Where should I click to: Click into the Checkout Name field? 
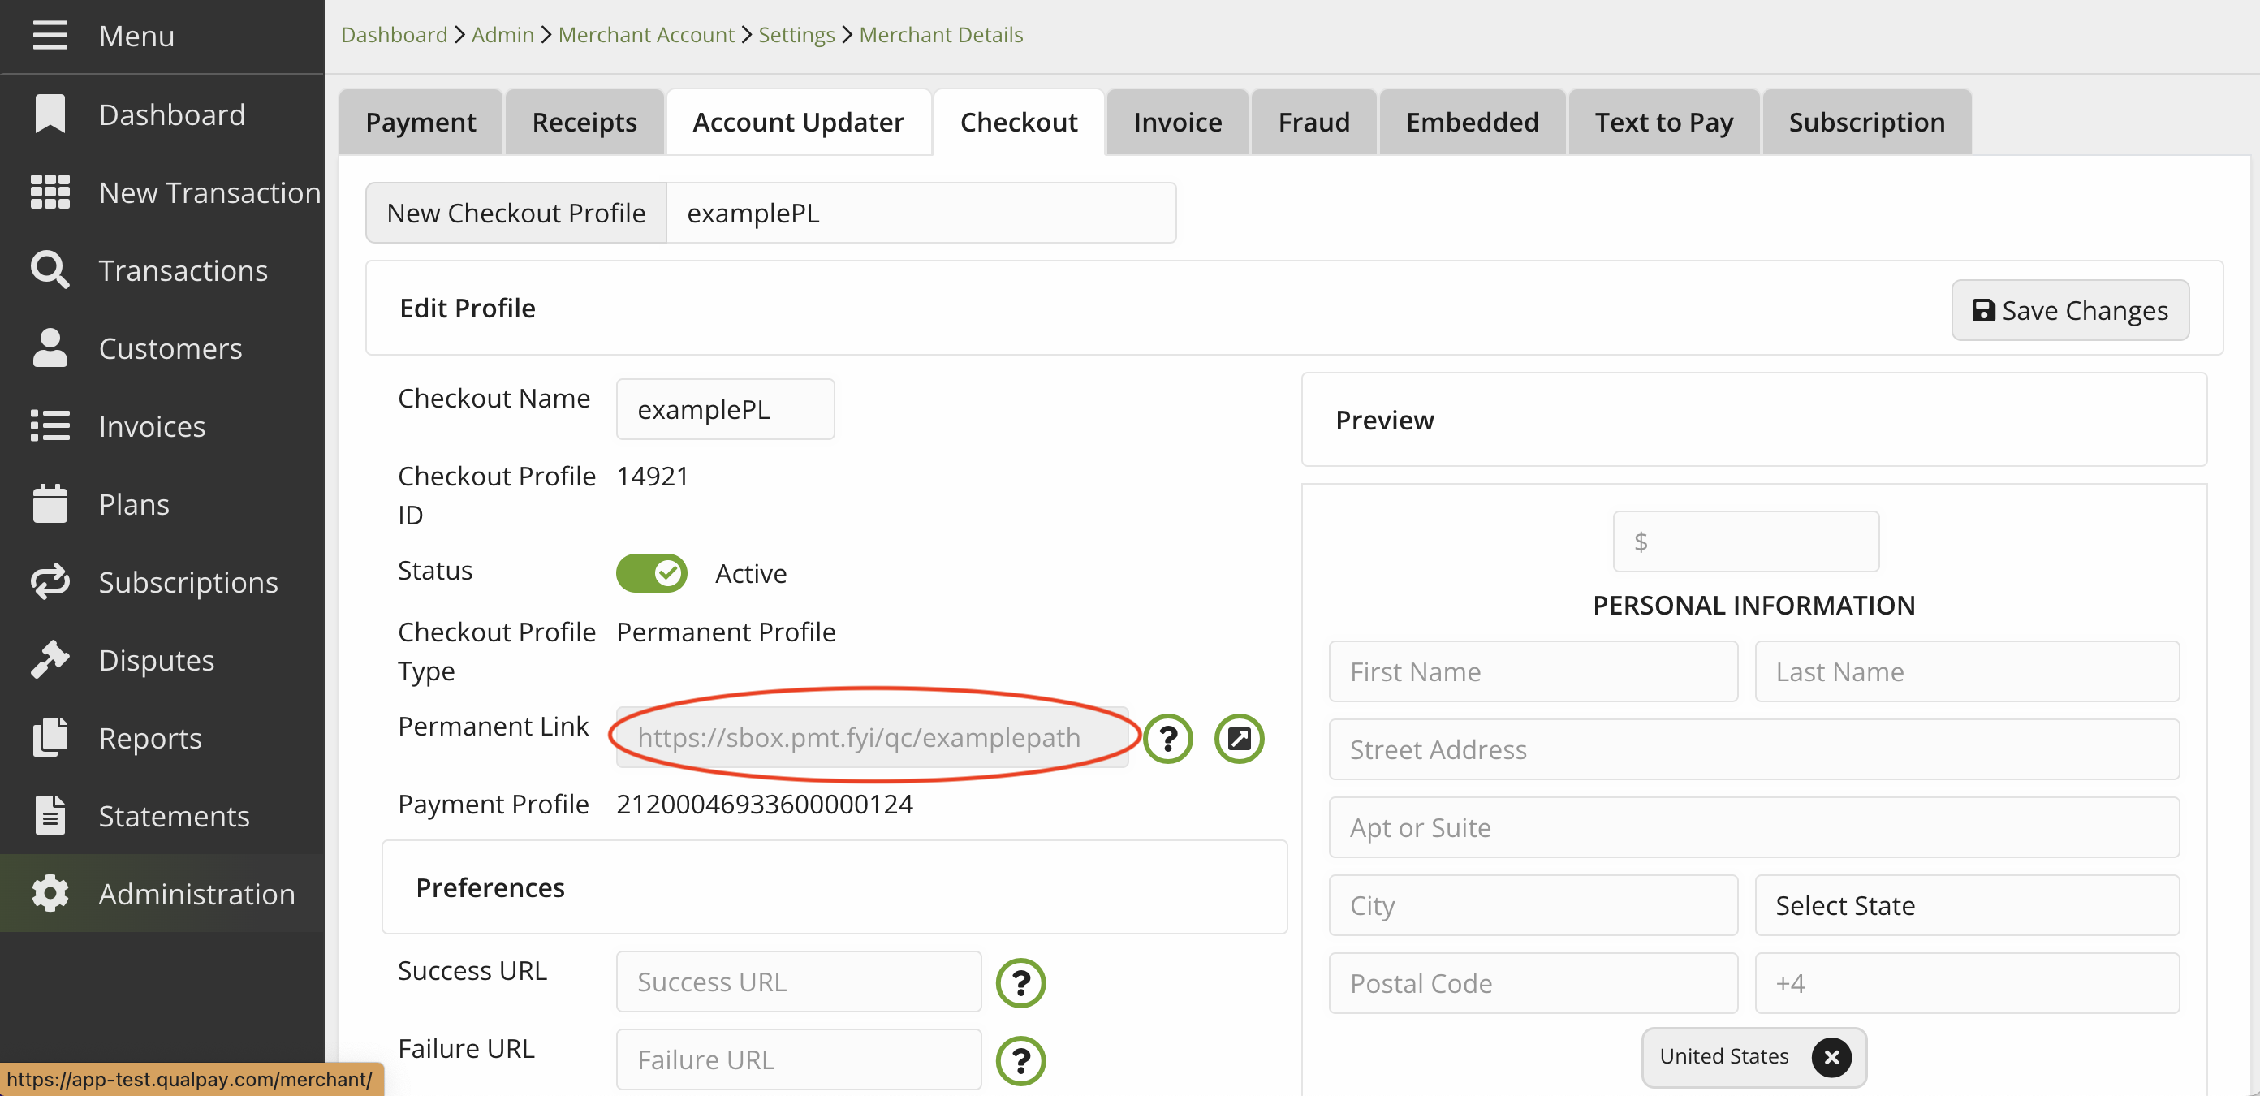725,410
